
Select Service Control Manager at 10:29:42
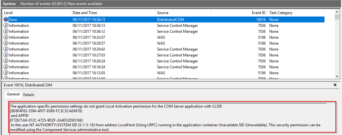click(177, 49)
